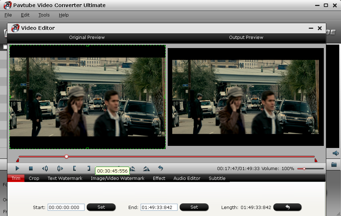The image size is (341, 216).
Task: Open the folder icon in the main window
Action: click(334, 164)
